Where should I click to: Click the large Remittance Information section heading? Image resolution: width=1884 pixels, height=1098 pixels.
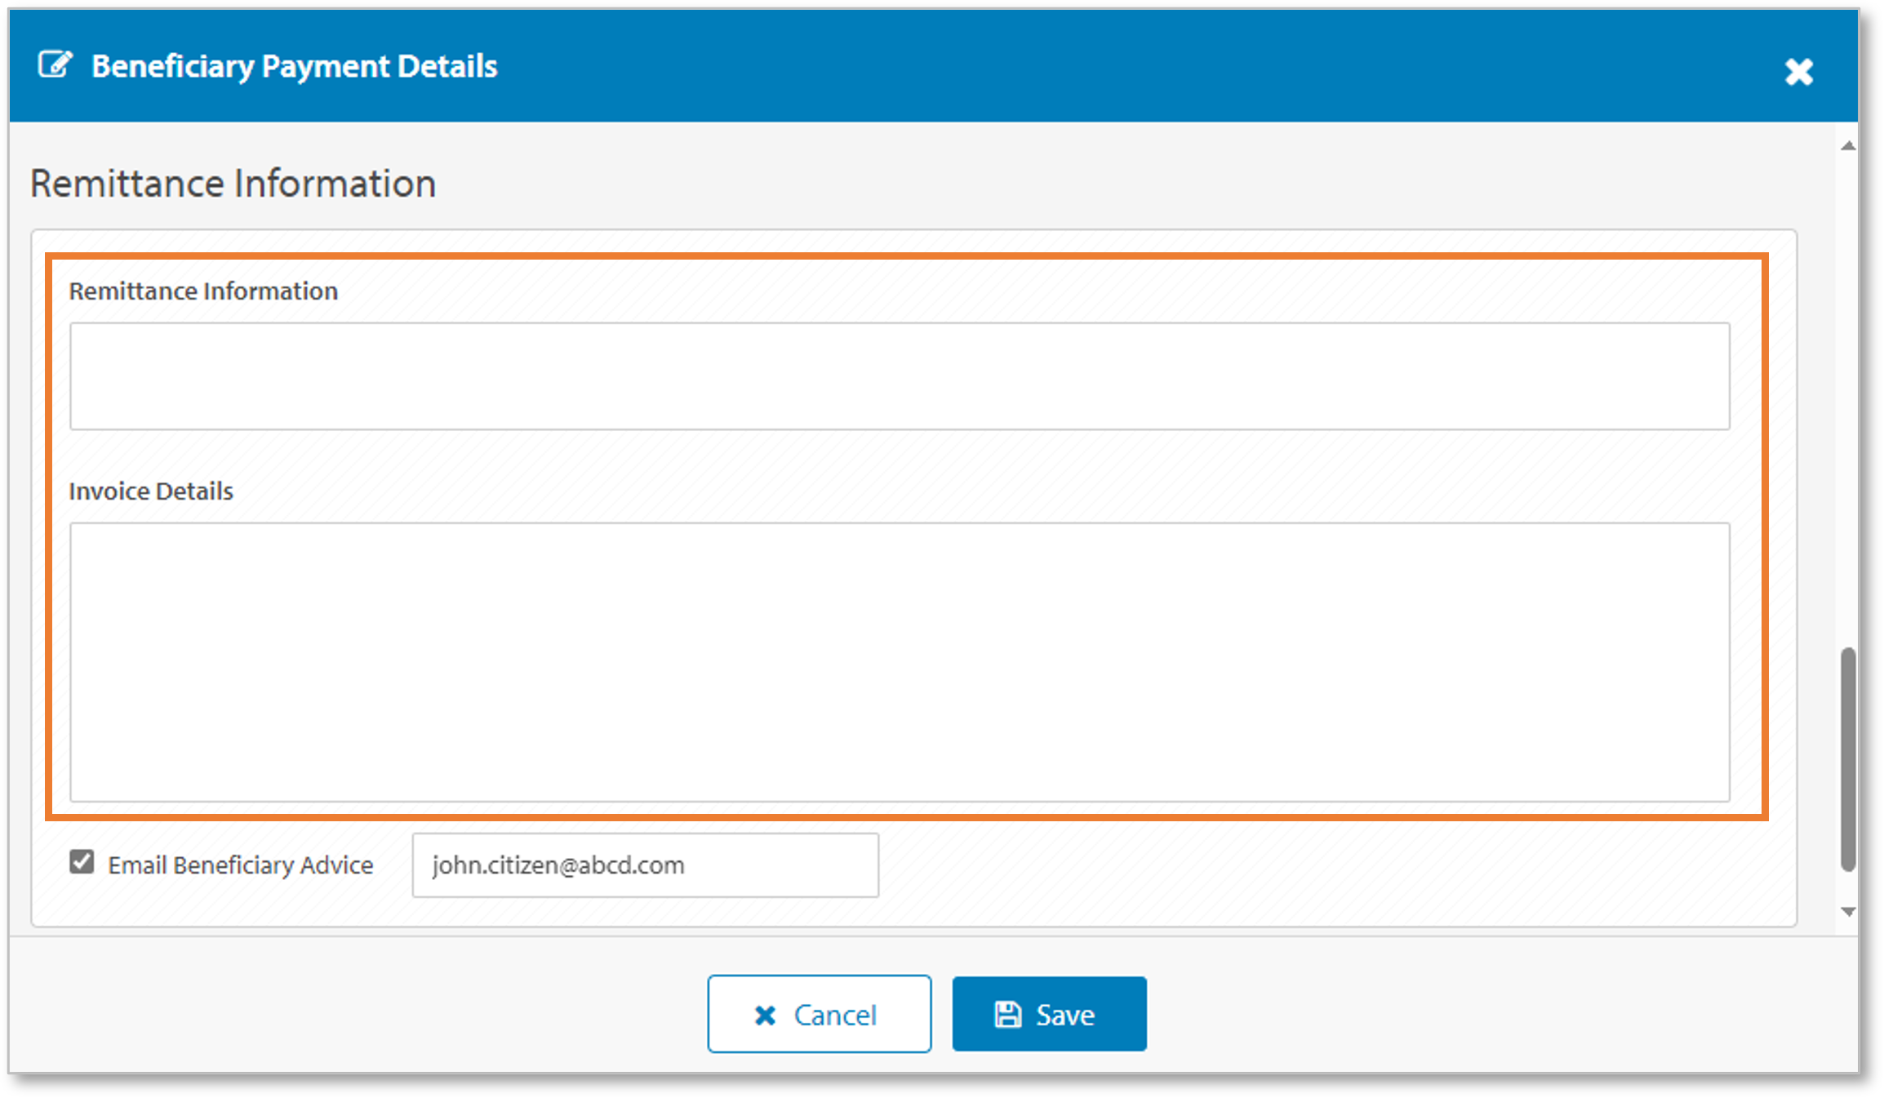pyautogui.click(x=233, y=184)
